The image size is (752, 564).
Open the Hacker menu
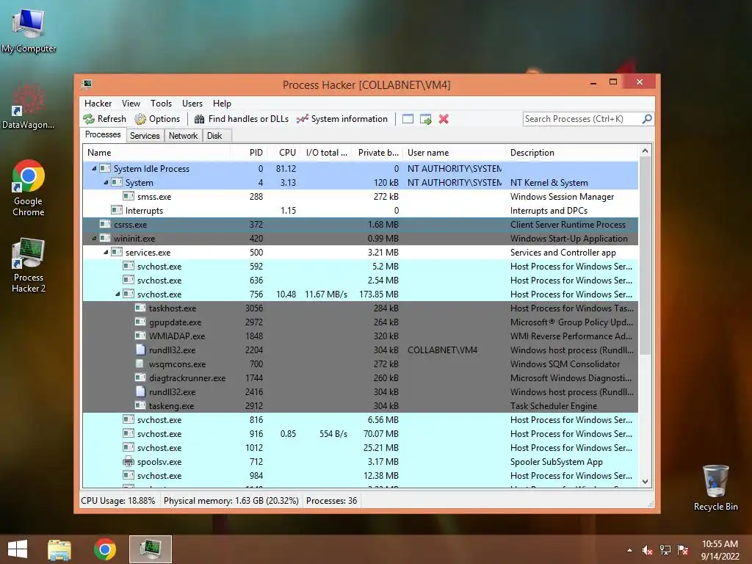(98, 104)
